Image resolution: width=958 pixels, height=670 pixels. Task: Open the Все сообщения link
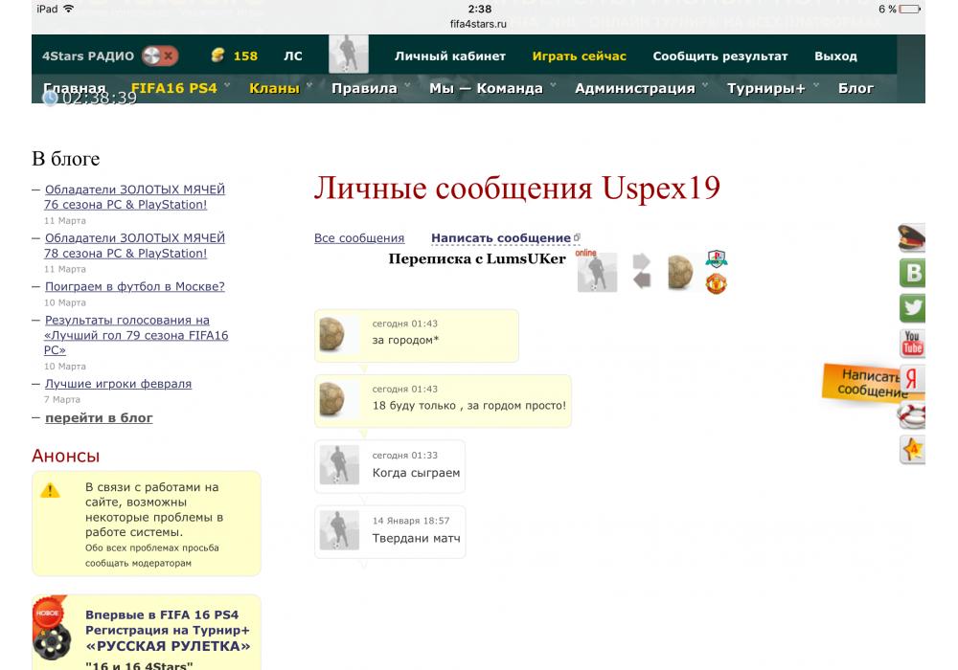coord(359,238)
